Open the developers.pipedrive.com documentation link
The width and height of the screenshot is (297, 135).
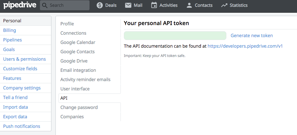point(245,46)
